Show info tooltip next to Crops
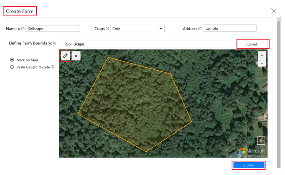The height and width of the screenshot is (175, 285). [x=107, y=29]
